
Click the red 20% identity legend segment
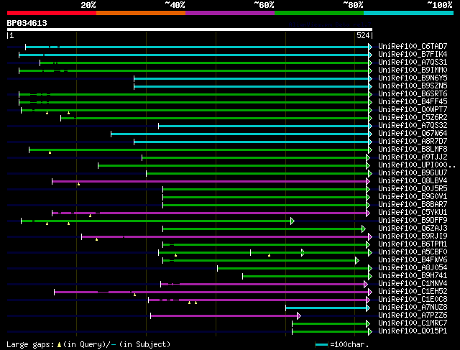coord(52,13)
